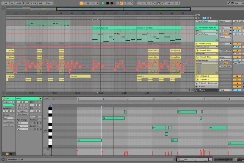
Task: Show the Envelopes box toggle icon
Action: (11, 154)
